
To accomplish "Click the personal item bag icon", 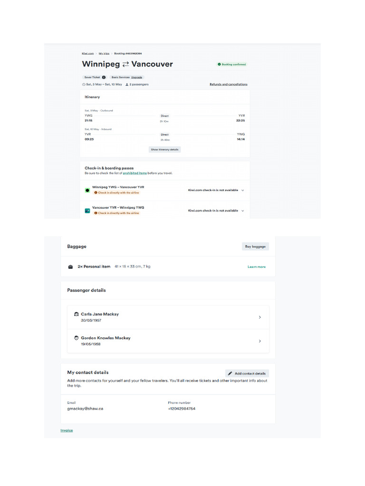I will pyautogui.click(x=70, y=267).
